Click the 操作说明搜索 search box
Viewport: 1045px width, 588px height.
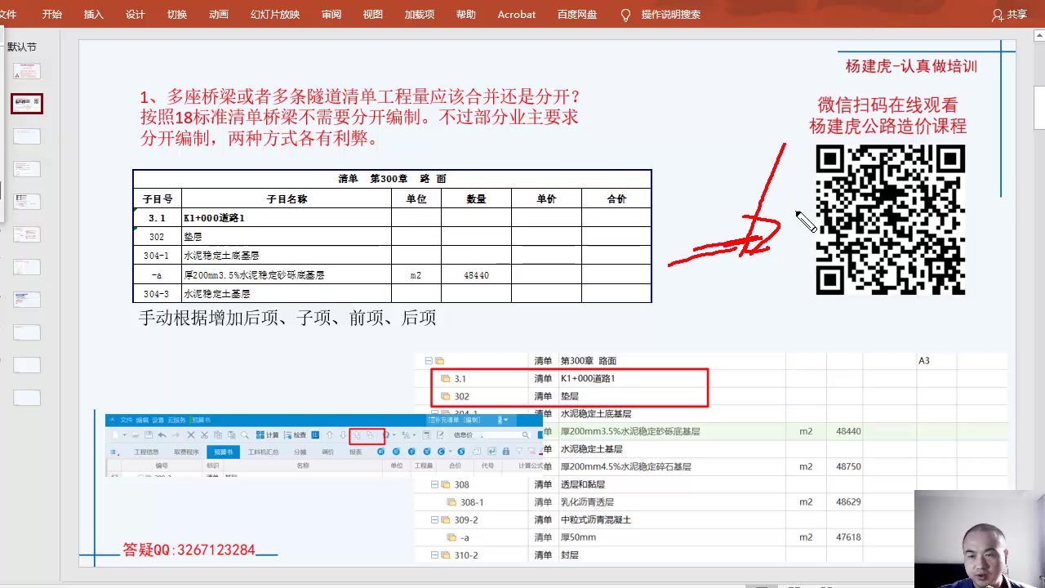(671, 15)
